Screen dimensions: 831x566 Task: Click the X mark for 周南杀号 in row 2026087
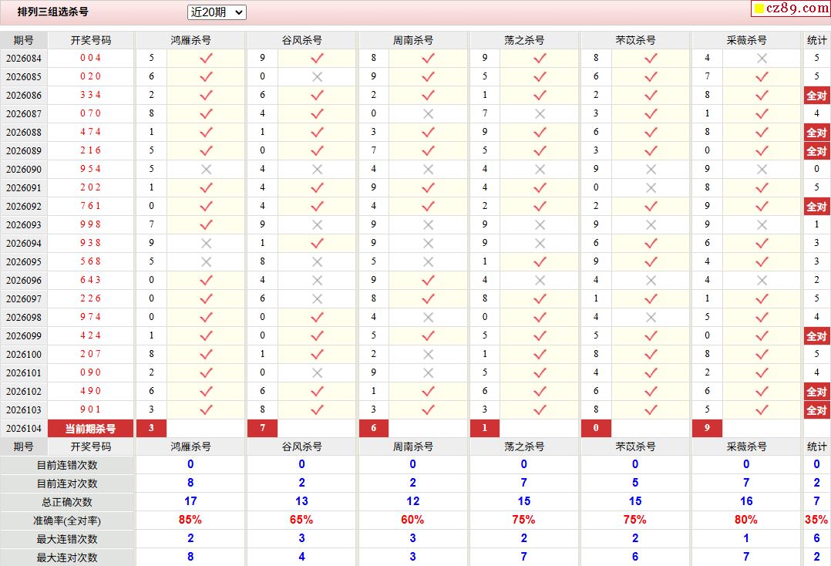coord(428,113)
